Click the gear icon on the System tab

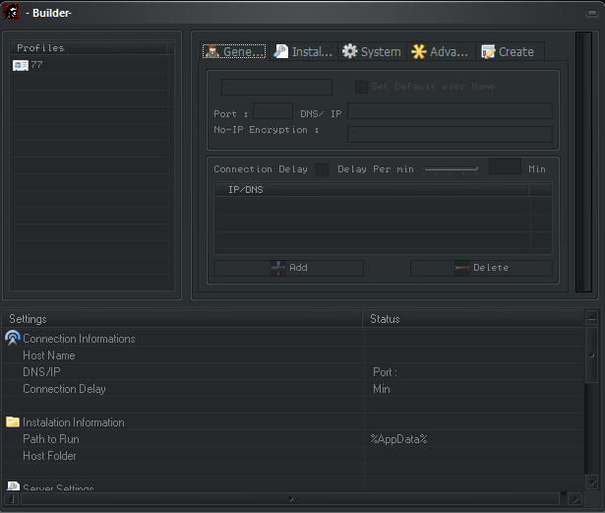[x=349, y=51]
